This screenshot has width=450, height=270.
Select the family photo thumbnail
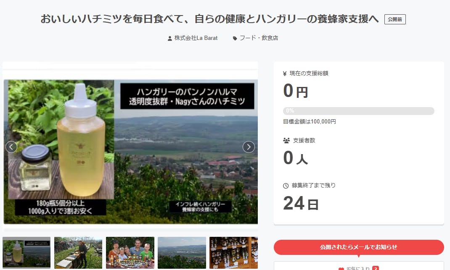pos(130,253)
